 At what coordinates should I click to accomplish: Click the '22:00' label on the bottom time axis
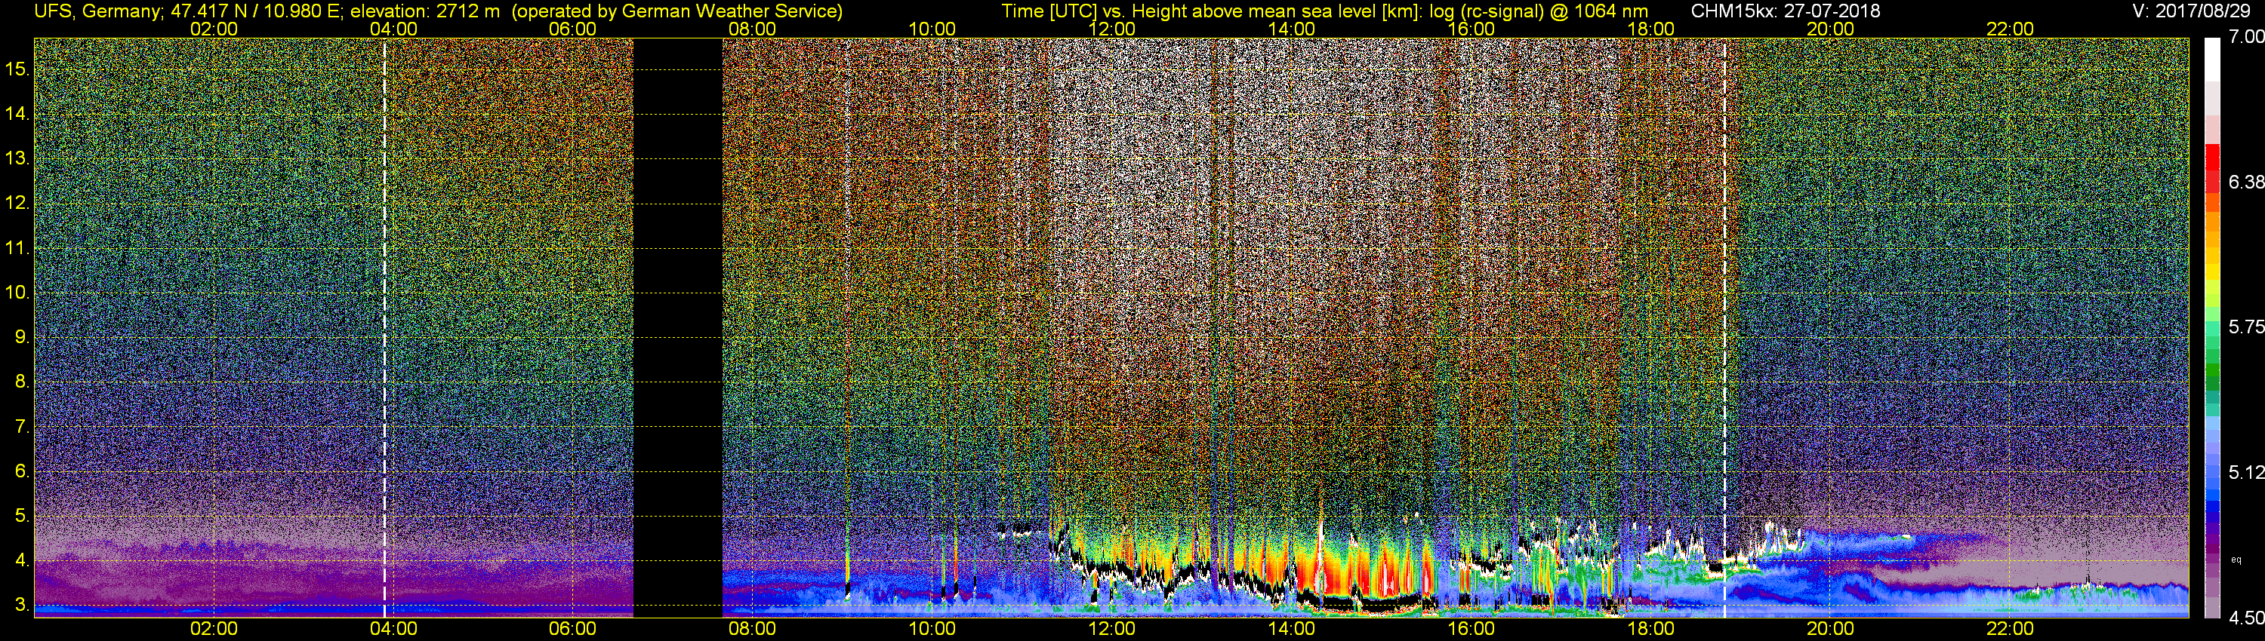(2010, 629)
